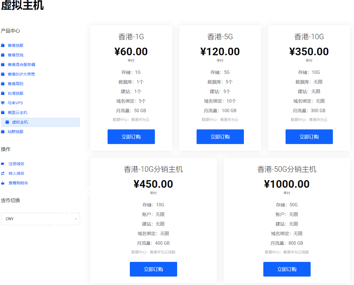
Task: Click the icon next to 香港高防
Action: (x=3, y=84)
